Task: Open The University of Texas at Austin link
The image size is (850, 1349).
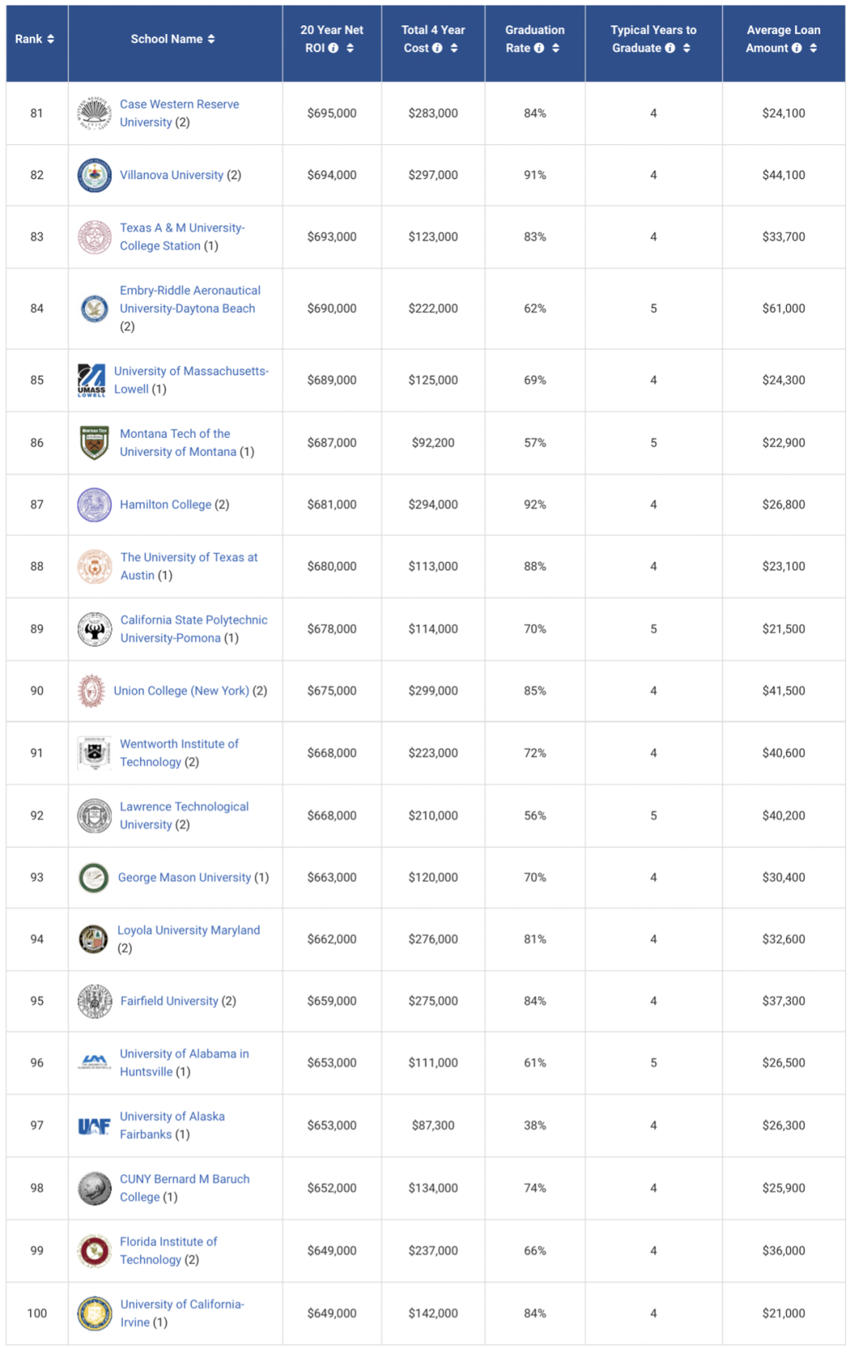Action: 189,566
